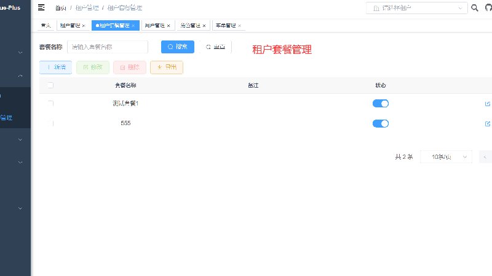Image resolution: width=492 pixels, height=276 pixels.
Task: Expand the second sidebar chevron below the 管理 item
Action: point(20,163)
